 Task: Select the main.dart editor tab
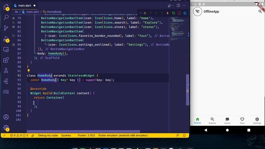tap(24, 5)
